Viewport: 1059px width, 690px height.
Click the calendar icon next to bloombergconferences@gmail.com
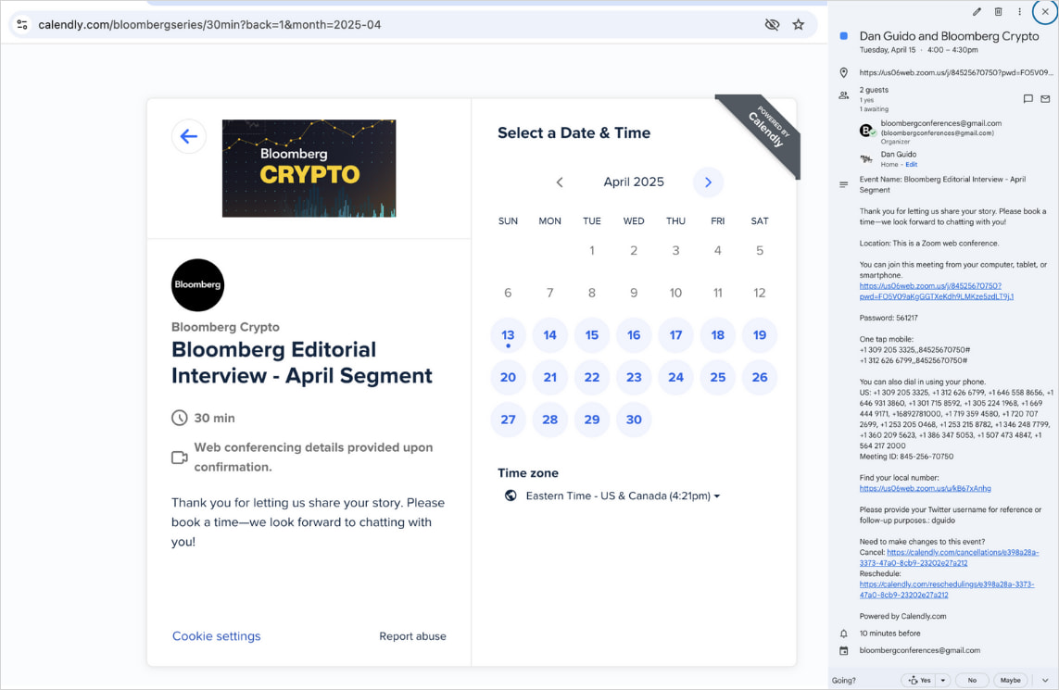[843, 650]
